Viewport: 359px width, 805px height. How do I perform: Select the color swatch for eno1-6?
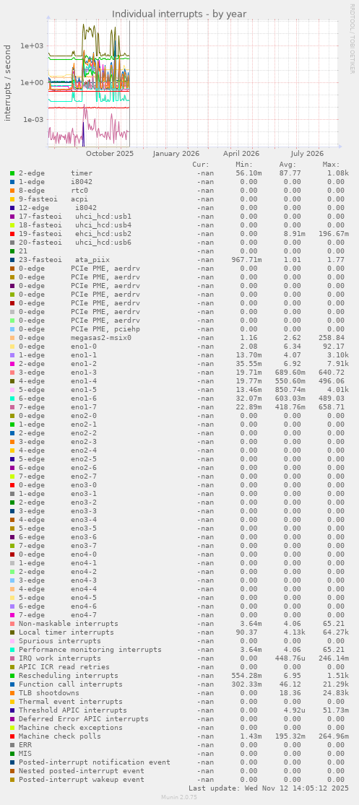[12, 398]
